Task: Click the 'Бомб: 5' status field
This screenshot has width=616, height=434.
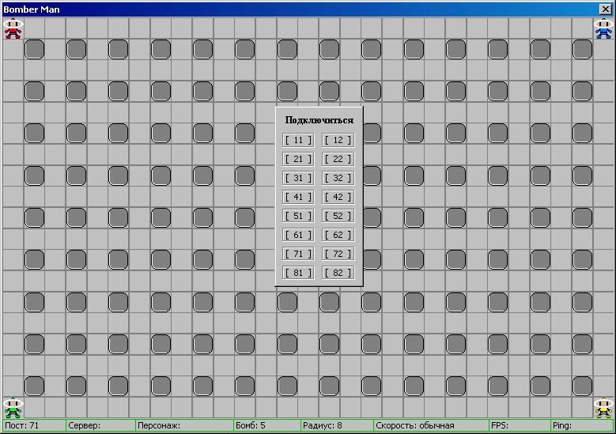Action: pos(267,425)
